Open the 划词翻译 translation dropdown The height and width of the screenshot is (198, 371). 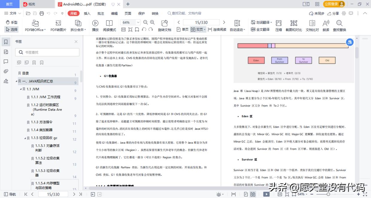point(261,22)
